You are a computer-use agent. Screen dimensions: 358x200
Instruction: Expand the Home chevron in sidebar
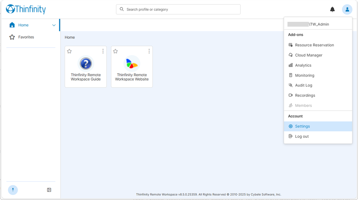coord(54,25)
